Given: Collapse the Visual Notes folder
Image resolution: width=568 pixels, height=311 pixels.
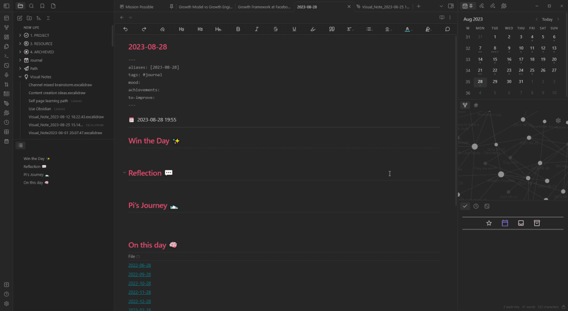Looking at the screenshot, I should (x=20, y=77).
